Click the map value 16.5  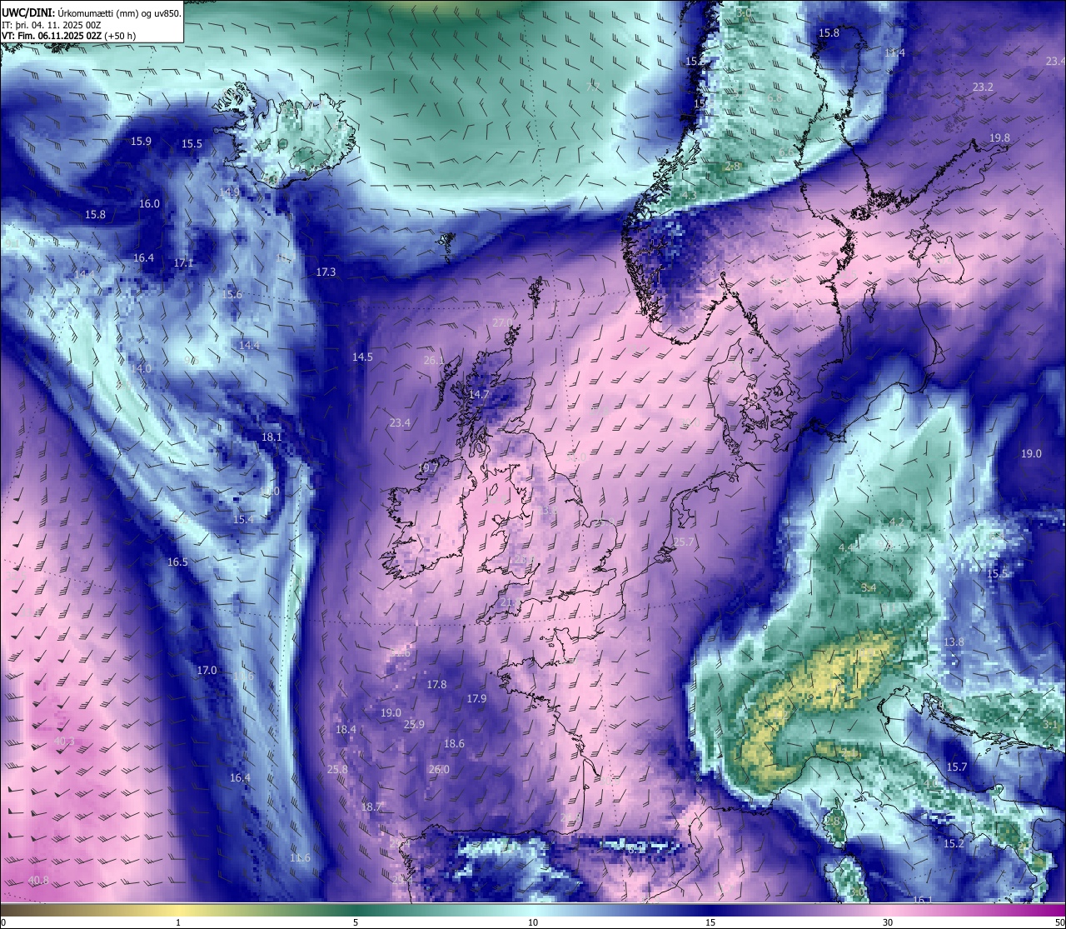point(177,562)
